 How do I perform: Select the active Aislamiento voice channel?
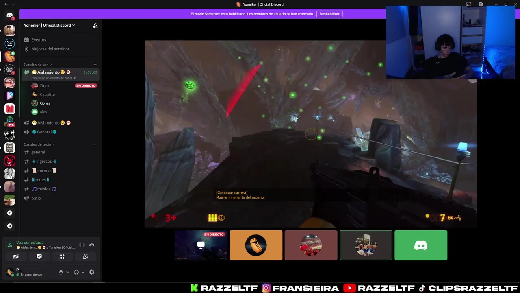60,74
